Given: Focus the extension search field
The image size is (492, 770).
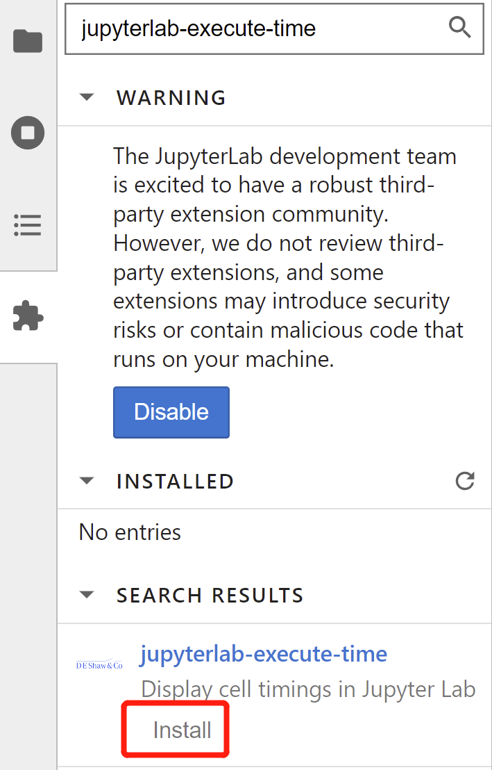Looking at the screenshot, I should [x=243, y=28].
